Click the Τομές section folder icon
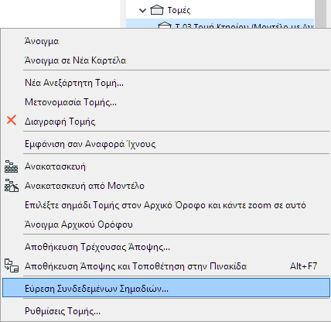The height and width of the screenshot is (322, 331). click(x=157, y=10)
